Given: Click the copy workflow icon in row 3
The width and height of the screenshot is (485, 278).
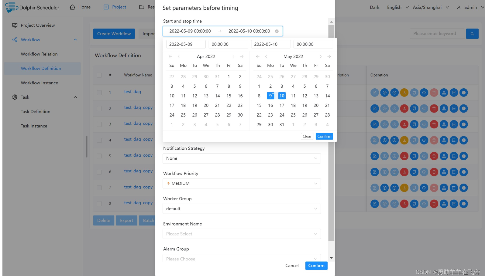Looking at the screenshot, I should (414, 124).
